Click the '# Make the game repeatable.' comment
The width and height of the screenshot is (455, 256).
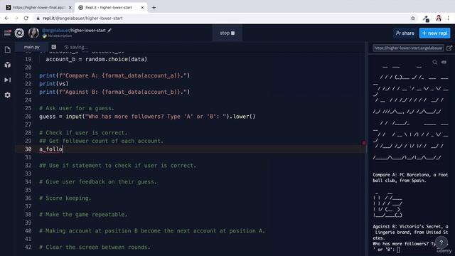(83, 215)
